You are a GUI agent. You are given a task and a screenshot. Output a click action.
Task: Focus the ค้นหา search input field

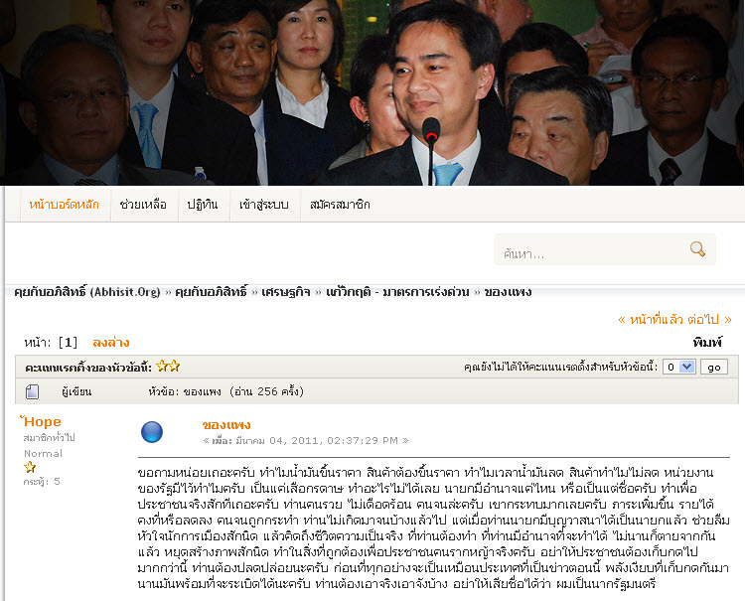(x=592, y=253)
